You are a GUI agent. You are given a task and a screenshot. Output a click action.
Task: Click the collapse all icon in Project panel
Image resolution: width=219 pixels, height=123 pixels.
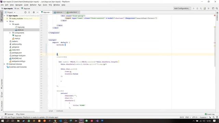tap(29, 12)
